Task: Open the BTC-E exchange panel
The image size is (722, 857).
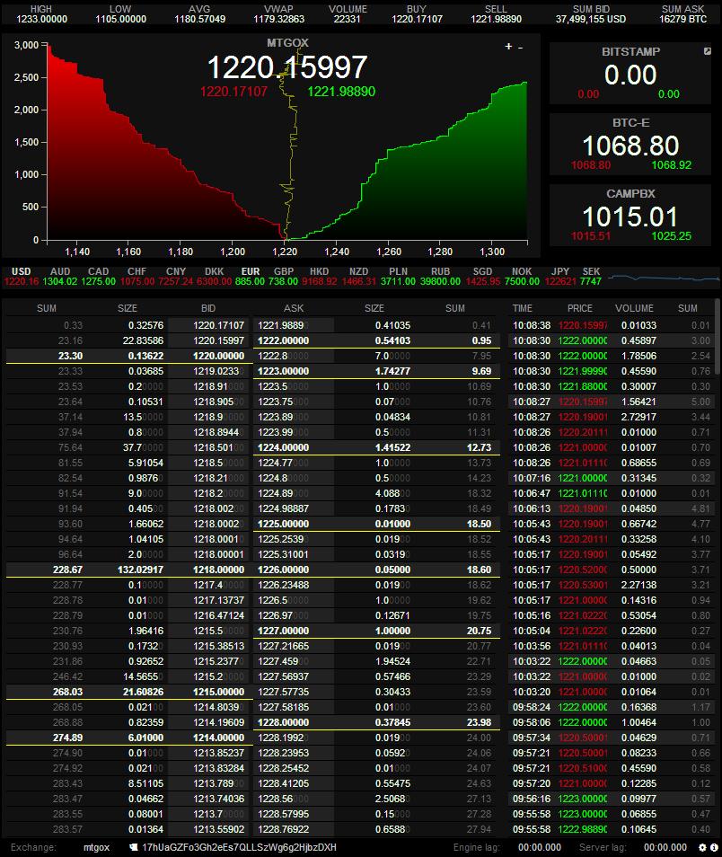Action: 630,145
